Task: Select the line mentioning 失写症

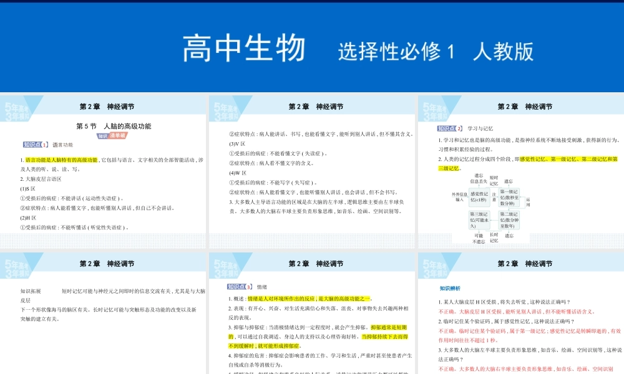Action: tap(273, 183)
